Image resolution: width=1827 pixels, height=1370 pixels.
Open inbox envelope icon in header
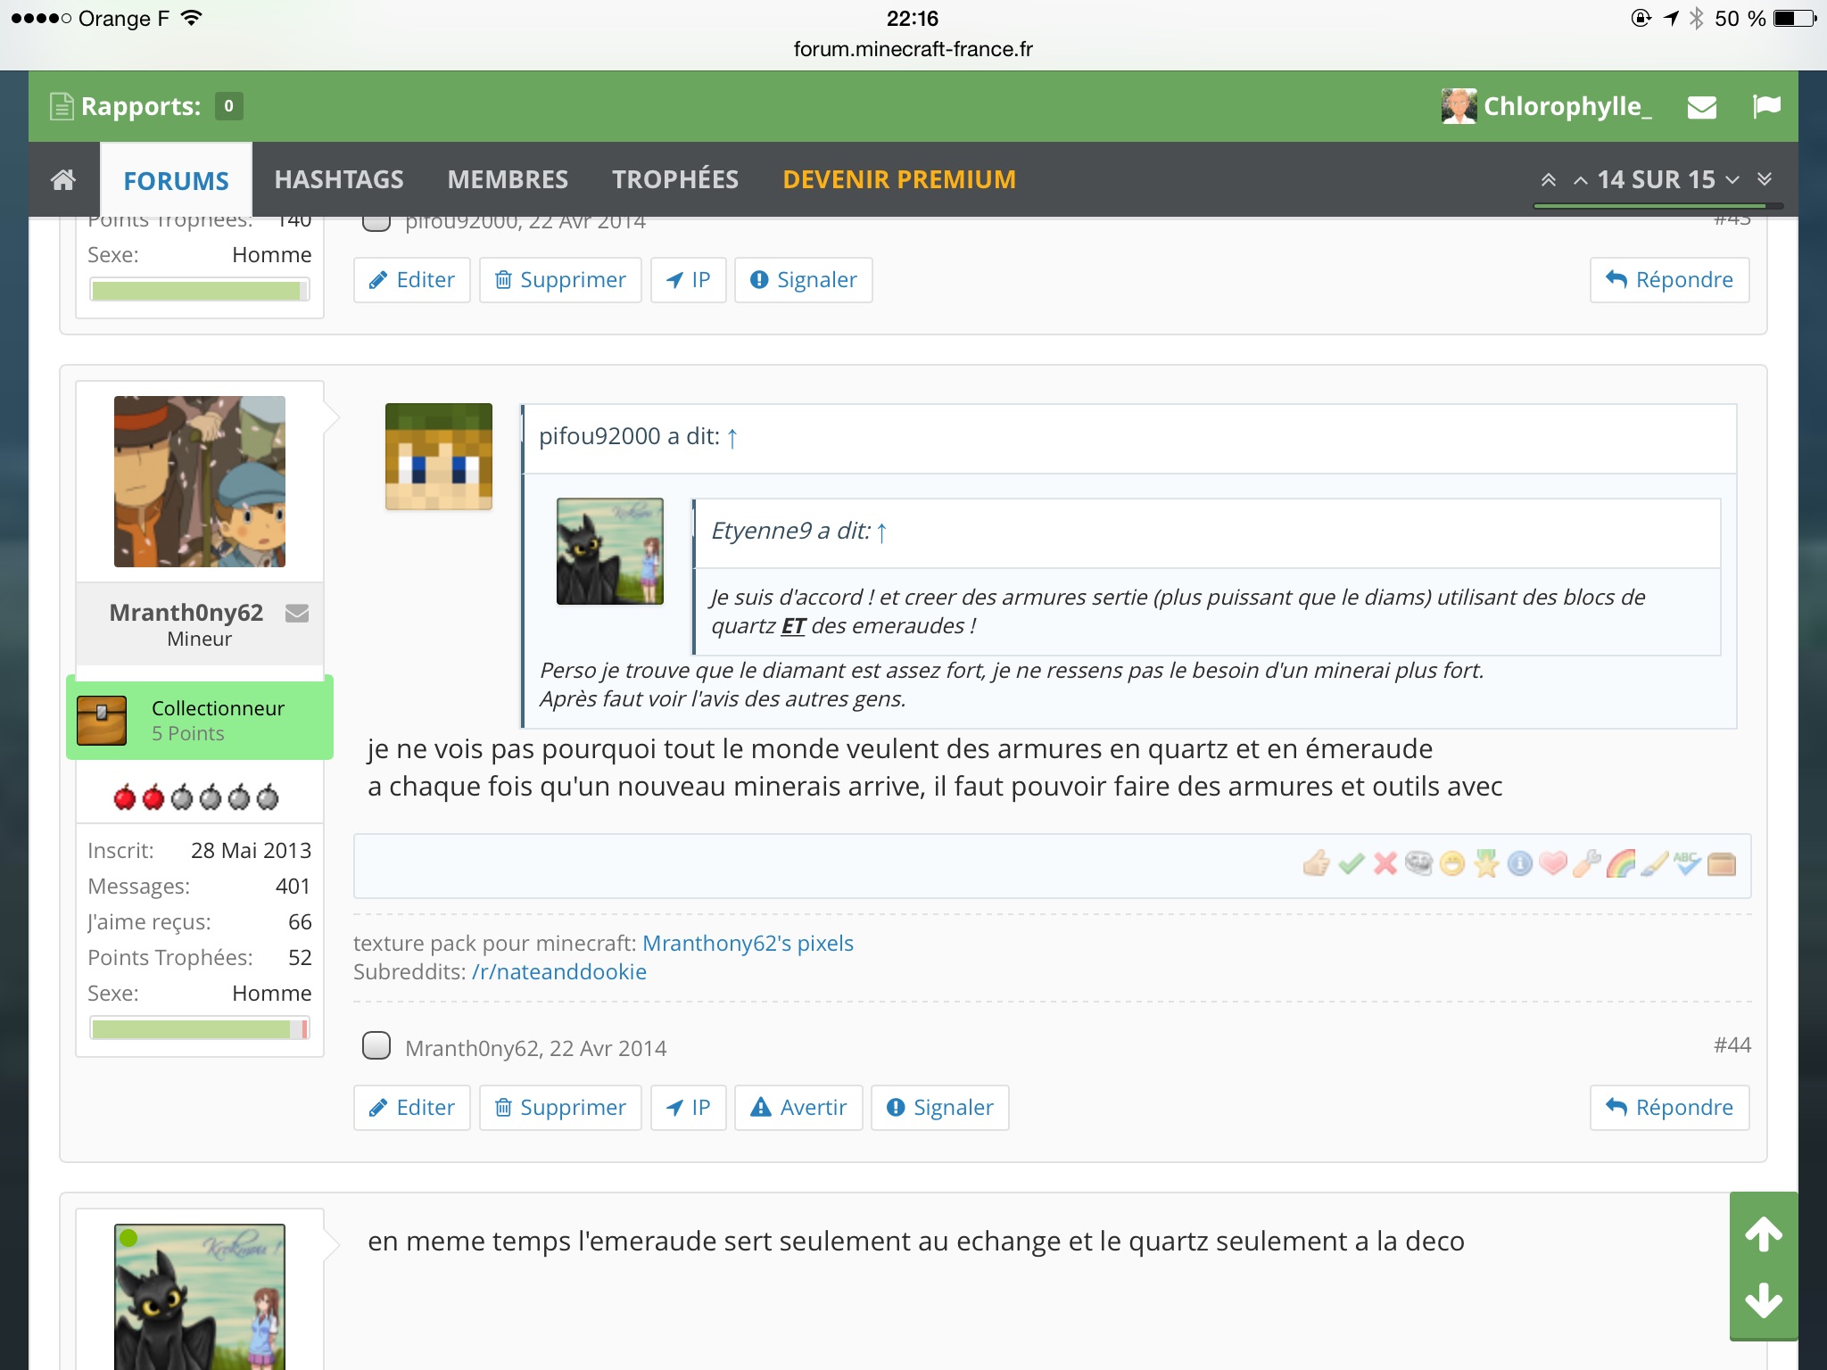tap(1702, 107)
